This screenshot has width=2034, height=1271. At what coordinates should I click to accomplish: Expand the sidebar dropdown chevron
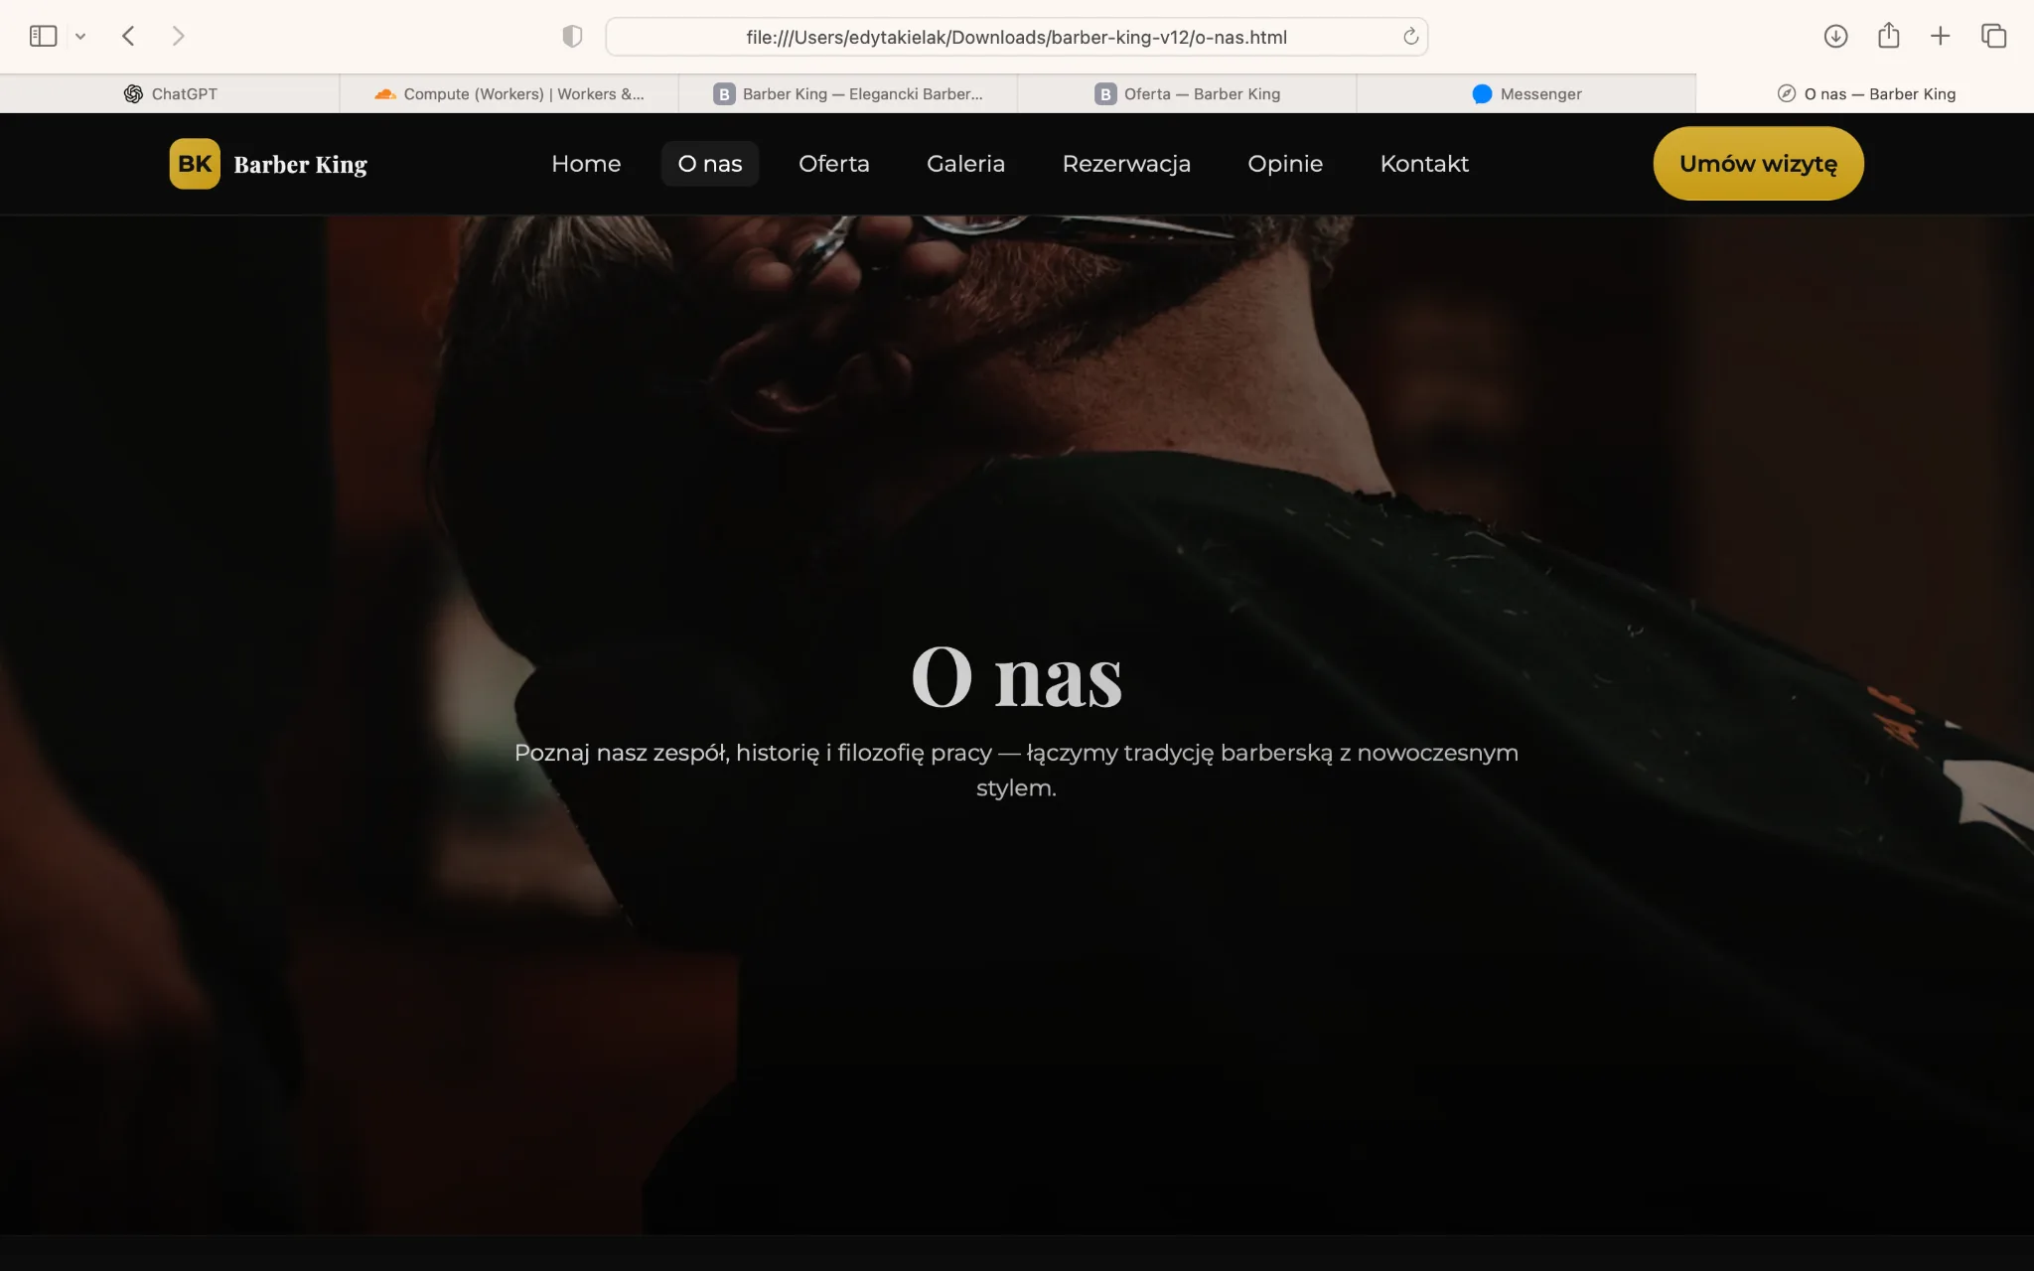click(80, 37)
